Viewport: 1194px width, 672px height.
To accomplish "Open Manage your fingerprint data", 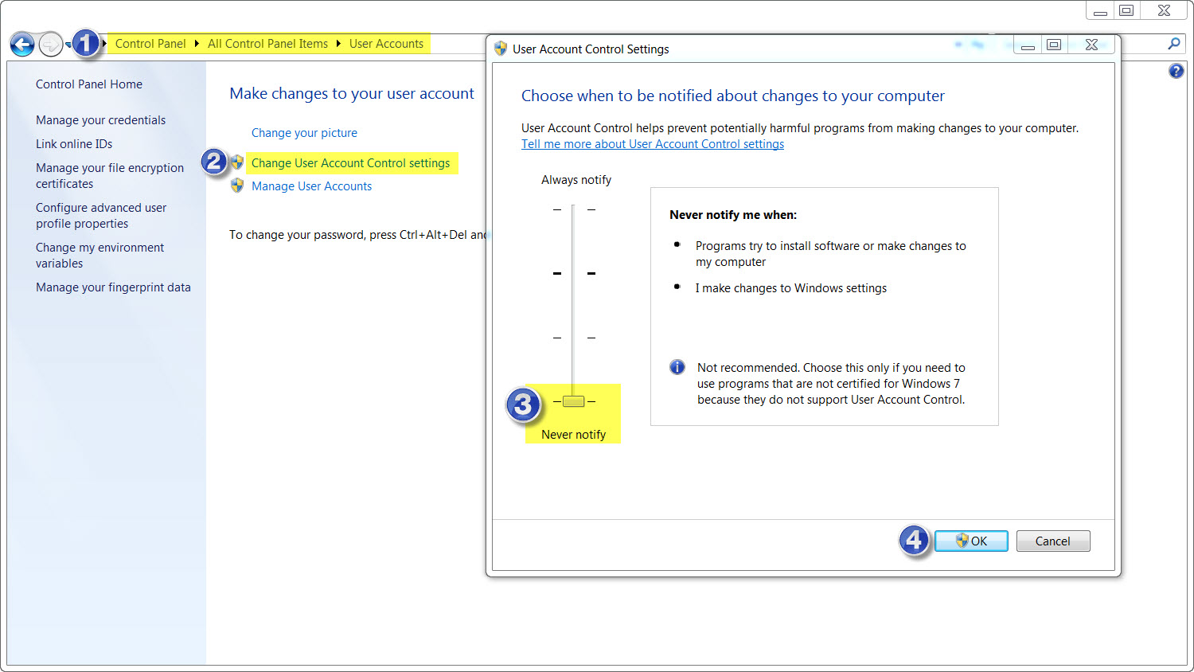I will point(113,287).
